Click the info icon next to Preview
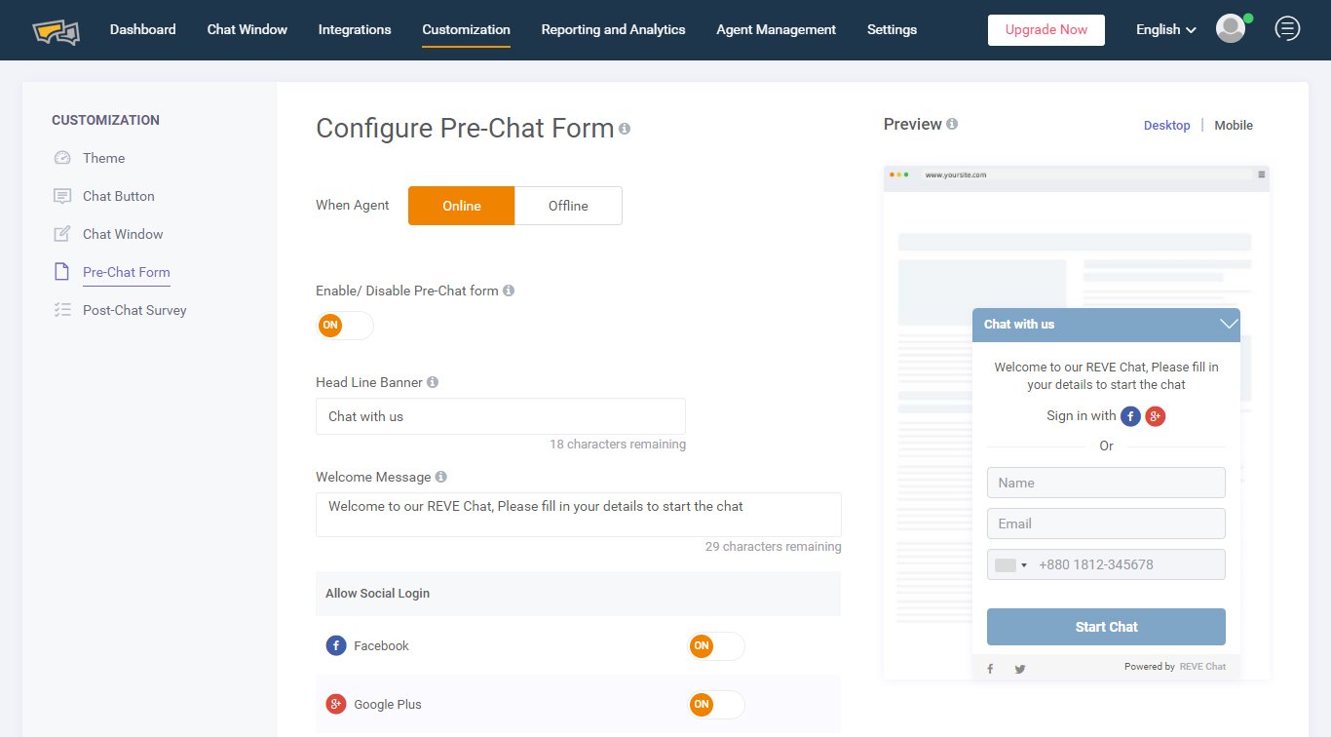This screenshot has width=1331, height=737. 952,124
